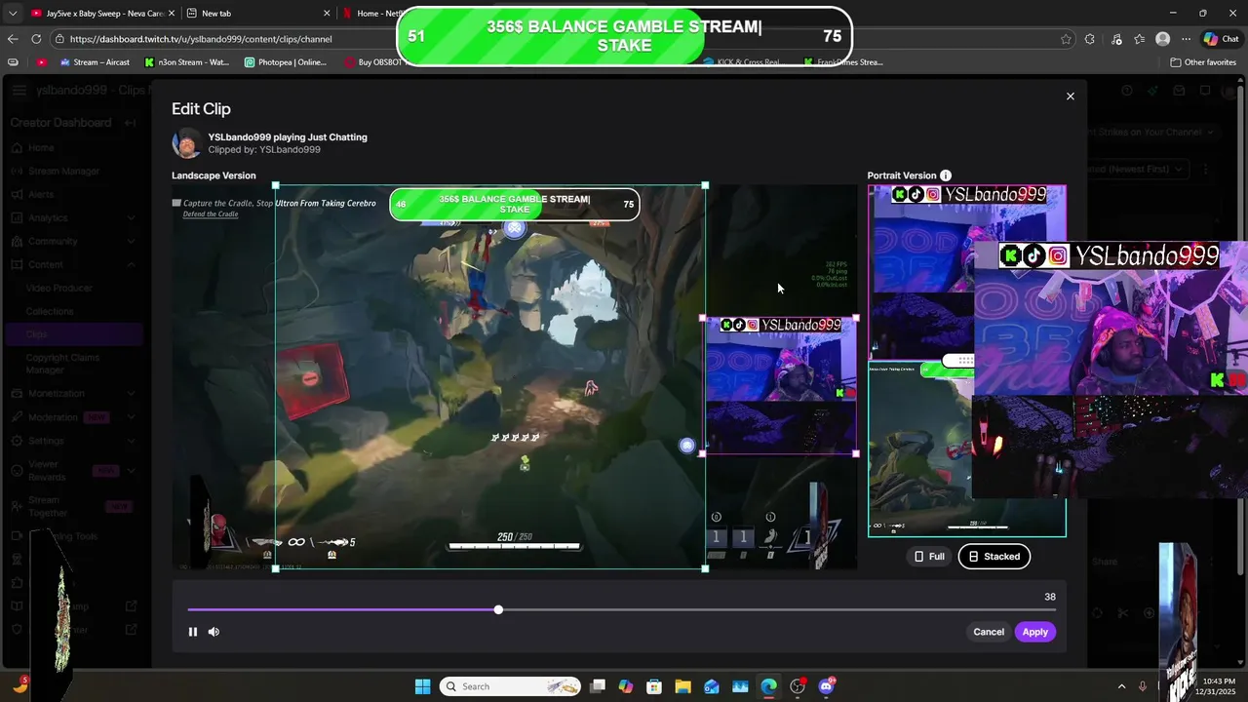Open the Portrait Version info icon

tap(946, 175)
